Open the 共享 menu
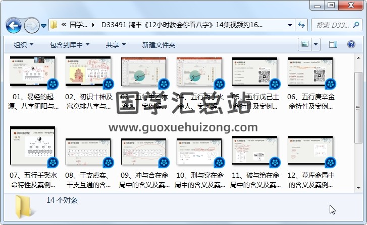Screen dimensions: 367x225 coord(116,45)
